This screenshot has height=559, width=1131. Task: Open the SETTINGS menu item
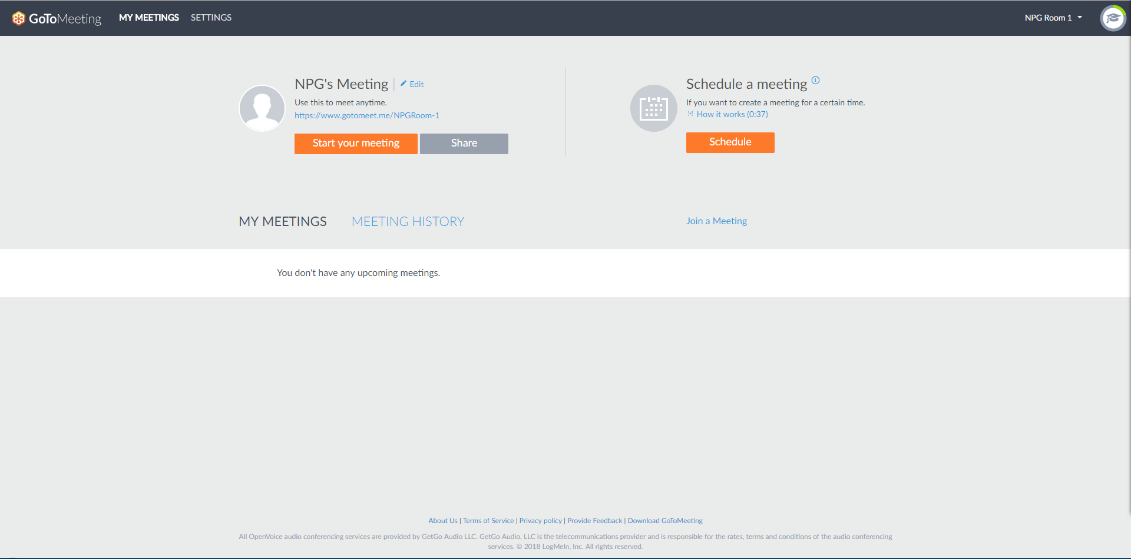[211, 18]
